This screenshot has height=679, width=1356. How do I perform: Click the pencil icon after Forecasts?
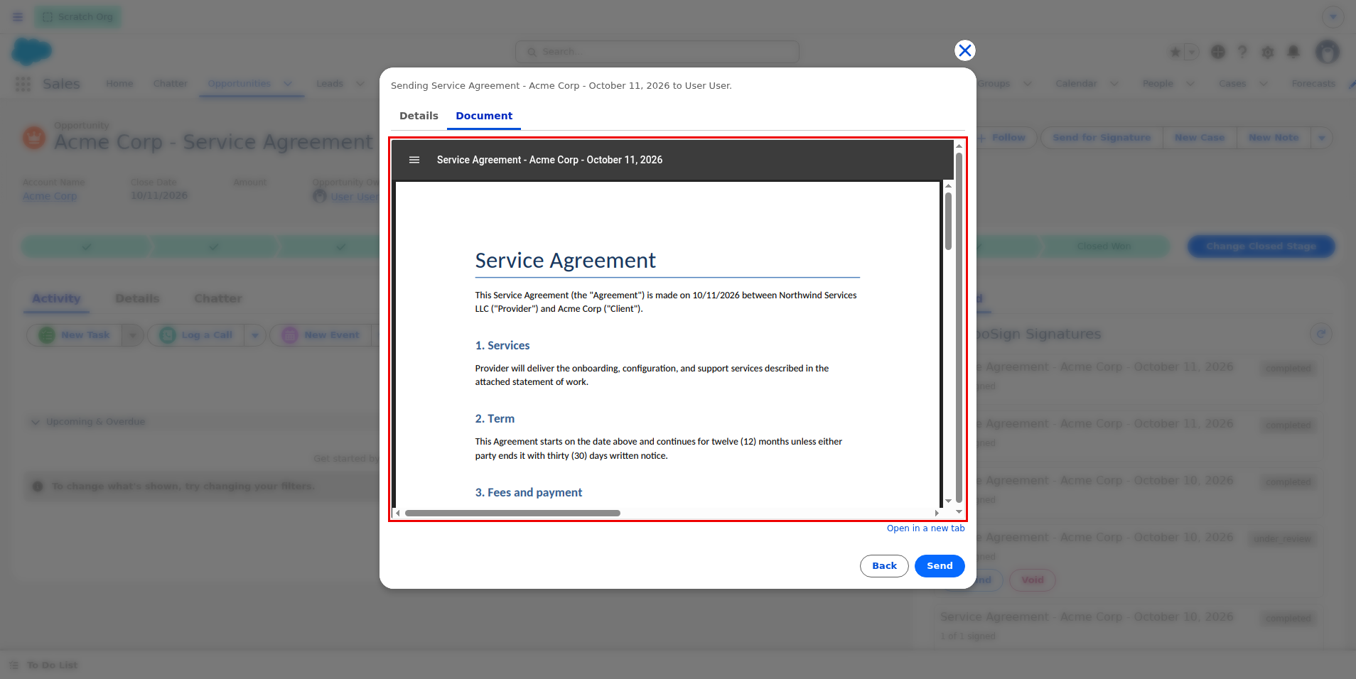pyautogui.click(x=1351, y=85)
